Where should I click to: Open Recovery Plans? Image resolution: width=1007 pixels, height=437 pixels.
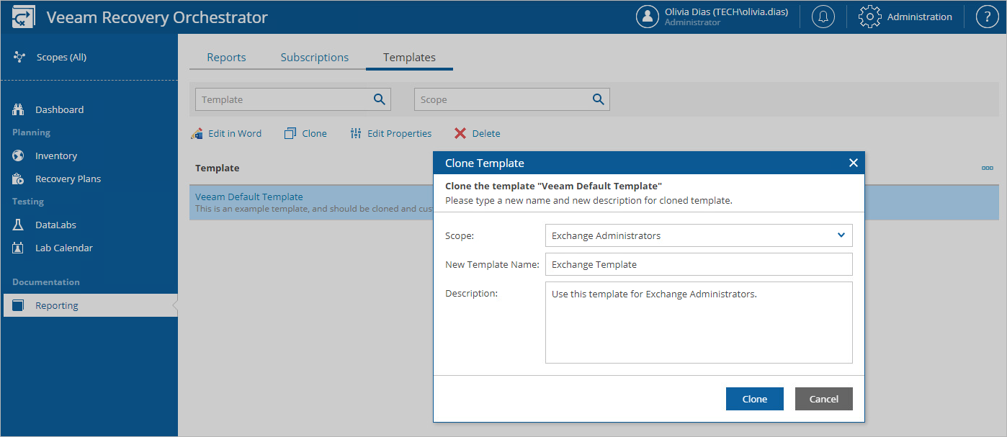(69, 178)
